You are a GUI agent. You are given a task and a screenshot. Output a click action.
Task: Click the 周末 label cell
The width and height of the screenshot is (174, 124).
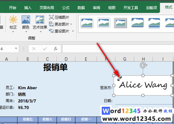click(10, 101)
